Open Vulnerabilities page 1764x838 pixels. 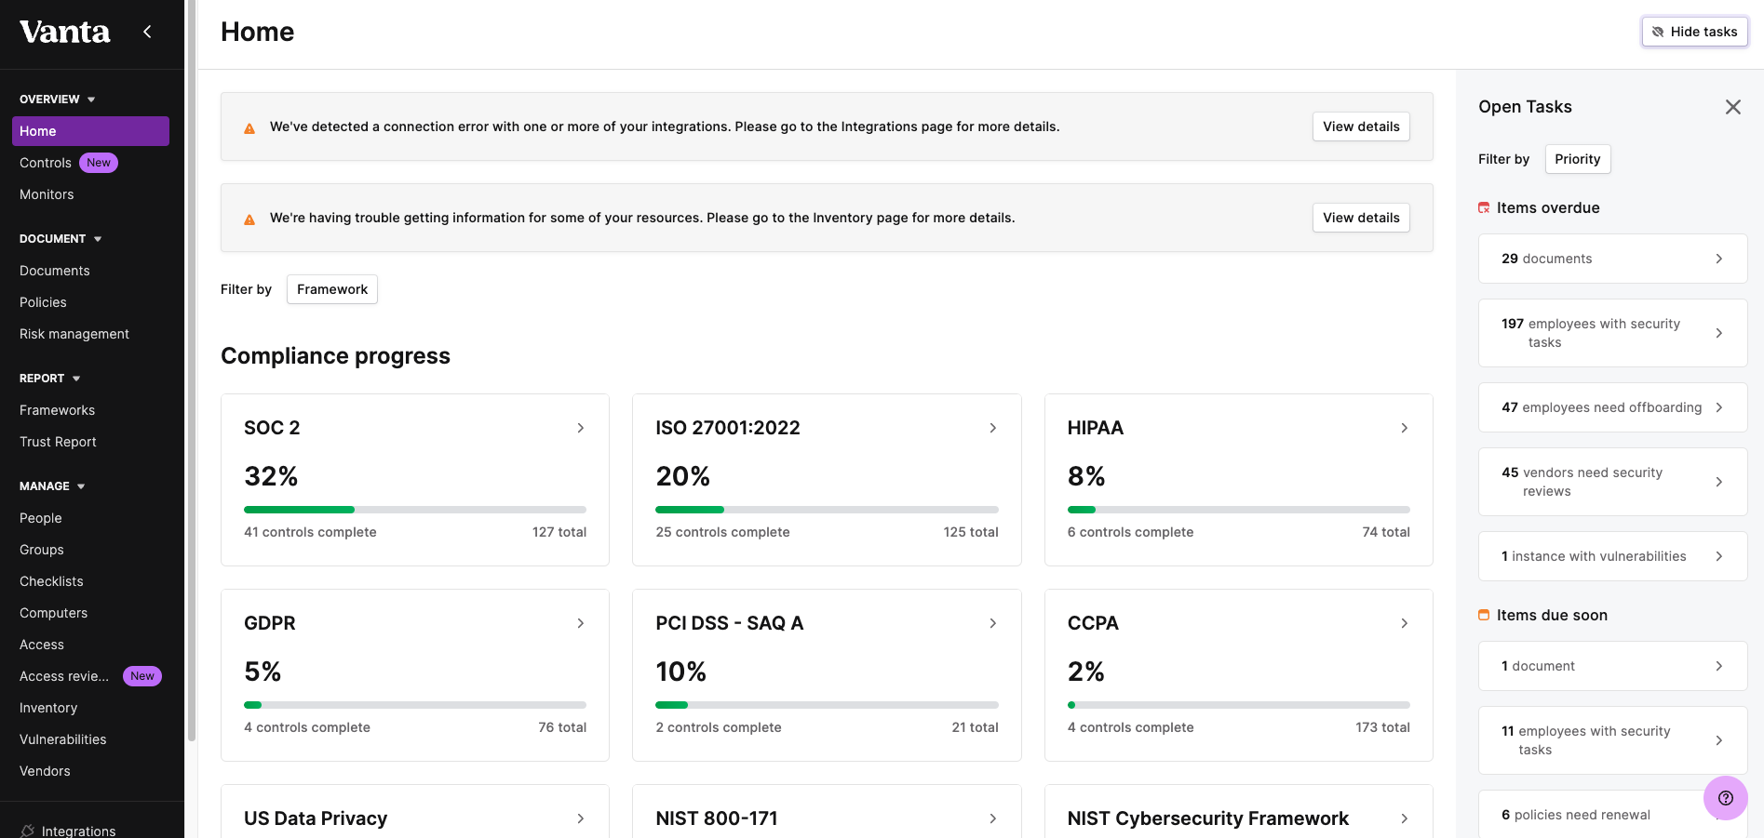click(62, 739)
